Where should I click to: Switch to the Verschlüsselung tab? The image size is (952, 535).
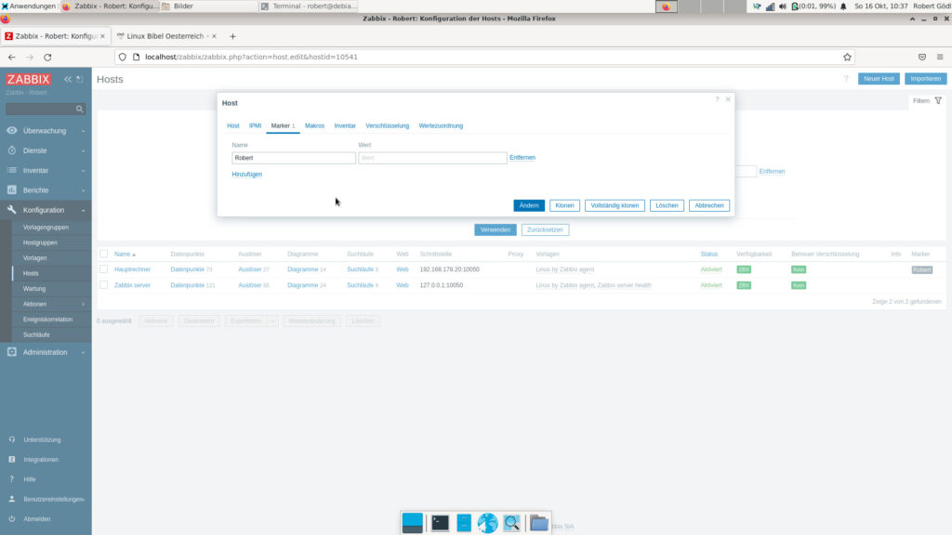click(388, 125)
